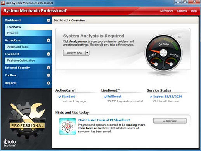201x151 pixels.
Task: Click the Internet Security sidebar heading
Action: coord(17,68)
